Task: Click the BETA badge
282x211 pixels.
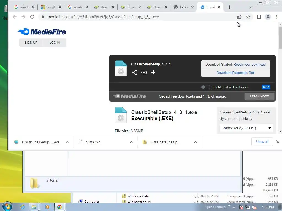Action: coord(266,87)
